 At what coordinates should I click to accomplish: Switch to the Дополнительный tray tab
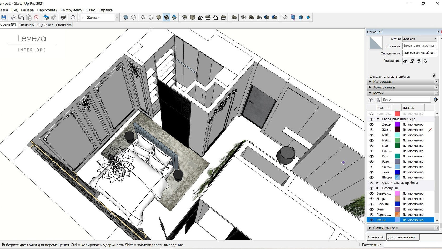[x=401, y=237]
